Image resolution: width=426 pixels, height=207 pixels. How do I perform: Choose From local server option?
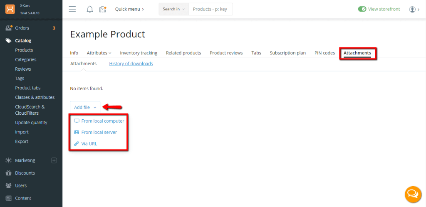tap(96, 133)
